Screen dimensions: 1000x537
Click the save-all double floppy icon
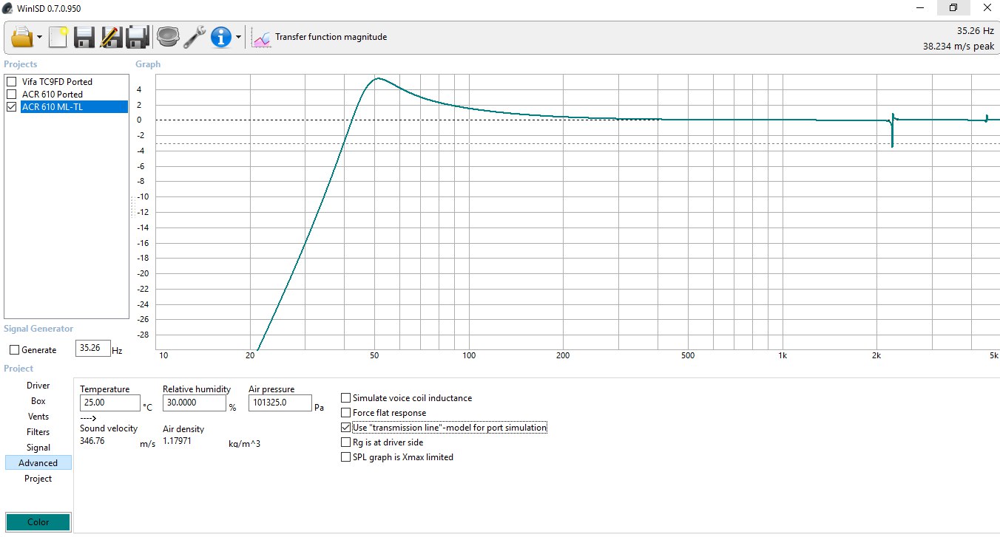pos(138,36)
